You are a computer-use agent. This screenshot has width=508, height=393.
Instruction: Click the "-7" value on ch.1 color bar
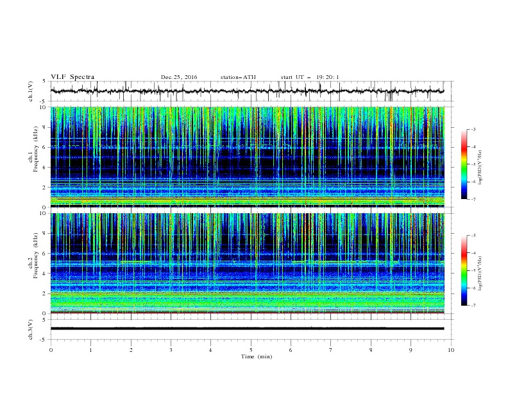tap(473, 199)
